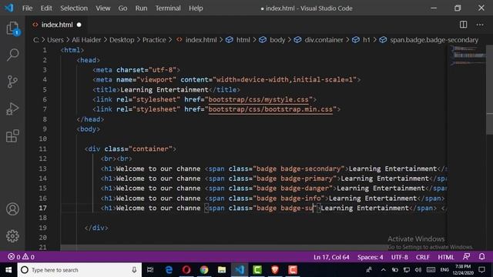Click the VS Code logo icon

9,8
